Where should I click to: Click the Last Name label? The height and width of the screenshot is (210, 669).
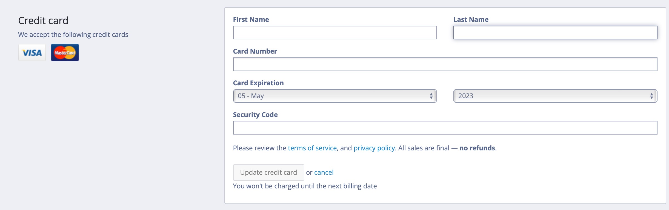pyautogui.click(x=471, y=20)
